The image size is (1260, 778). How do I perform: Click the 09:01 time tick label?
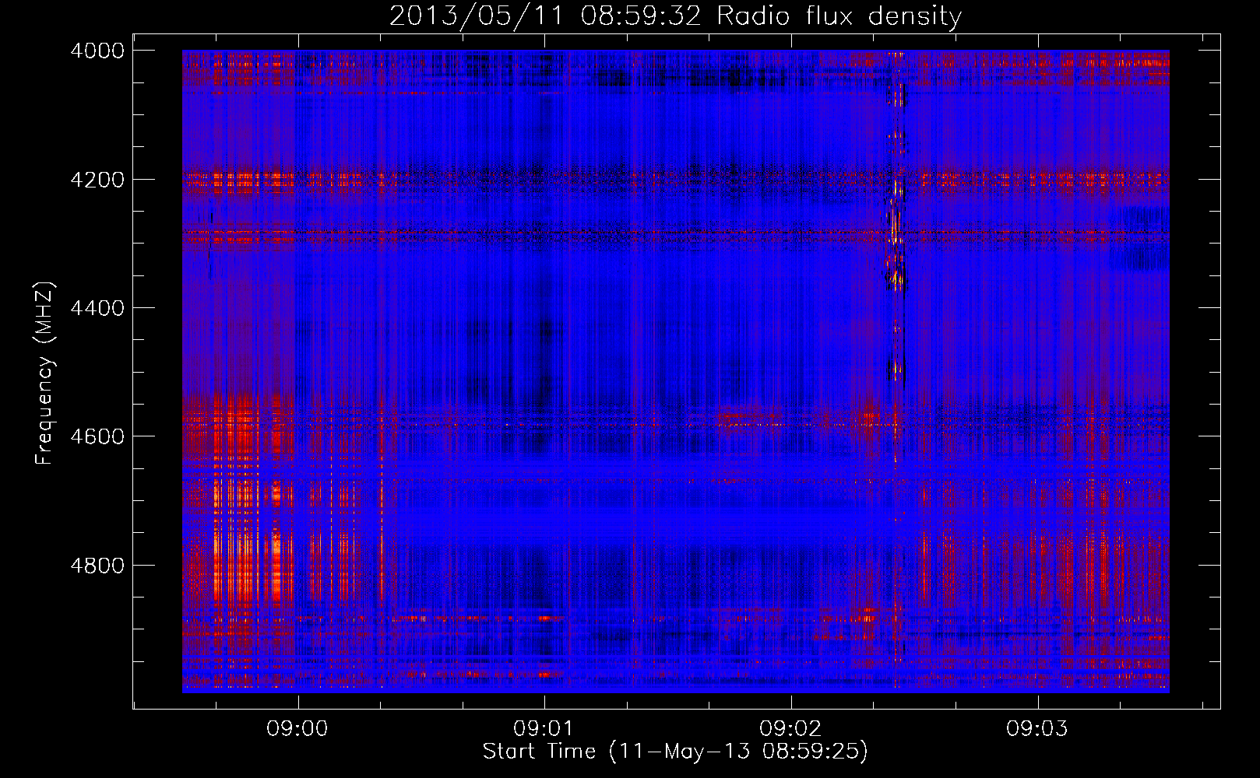544,729
